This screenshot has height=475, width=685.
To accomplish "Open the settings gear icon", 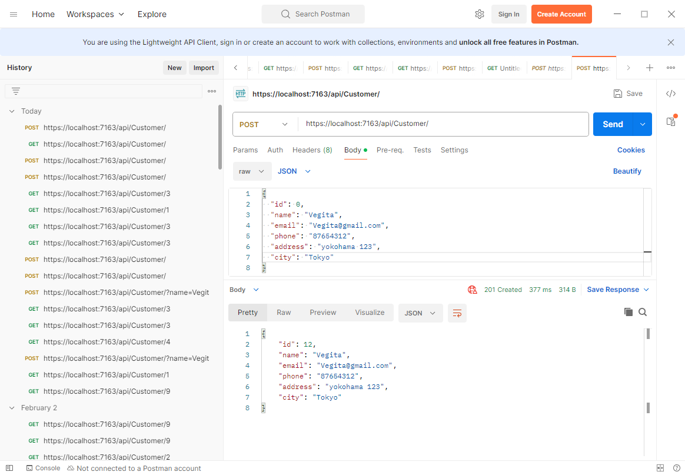I will [479, 14].
